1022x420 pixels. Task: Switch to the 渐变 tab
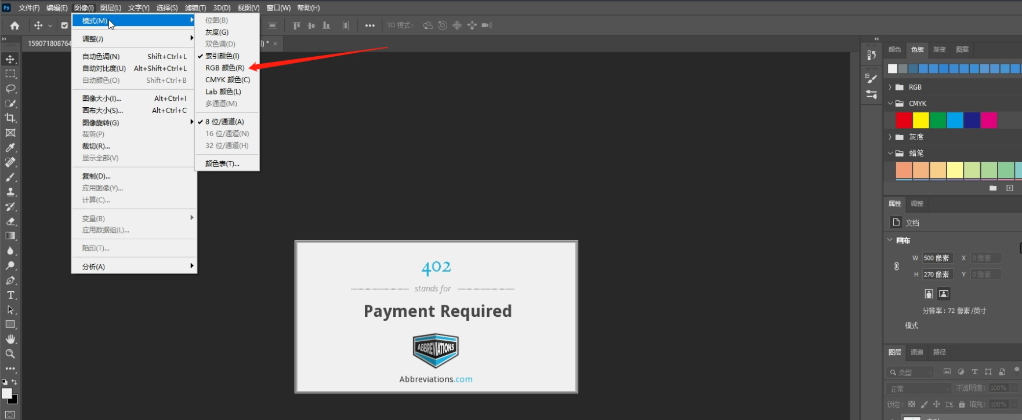coord(940,50)
